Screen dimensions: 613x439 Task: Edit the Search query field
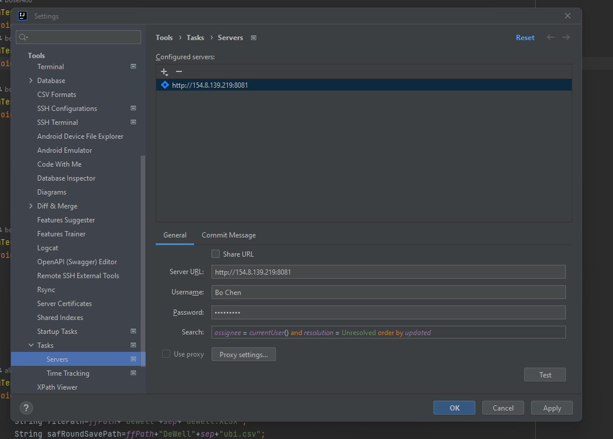point(389,332)
